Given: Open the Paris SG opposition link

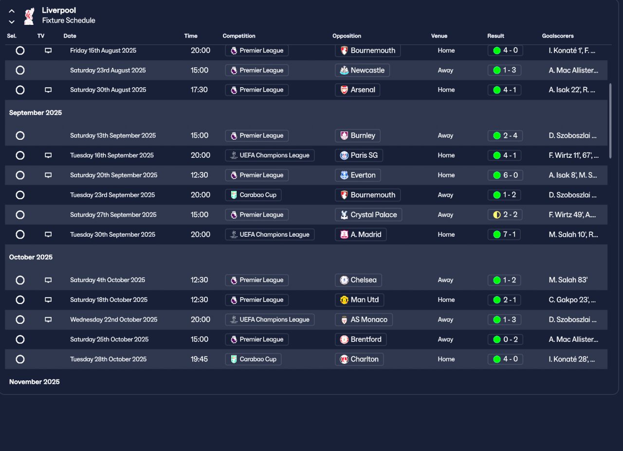Looking at the screenshot, I should [x=359, y=155].
